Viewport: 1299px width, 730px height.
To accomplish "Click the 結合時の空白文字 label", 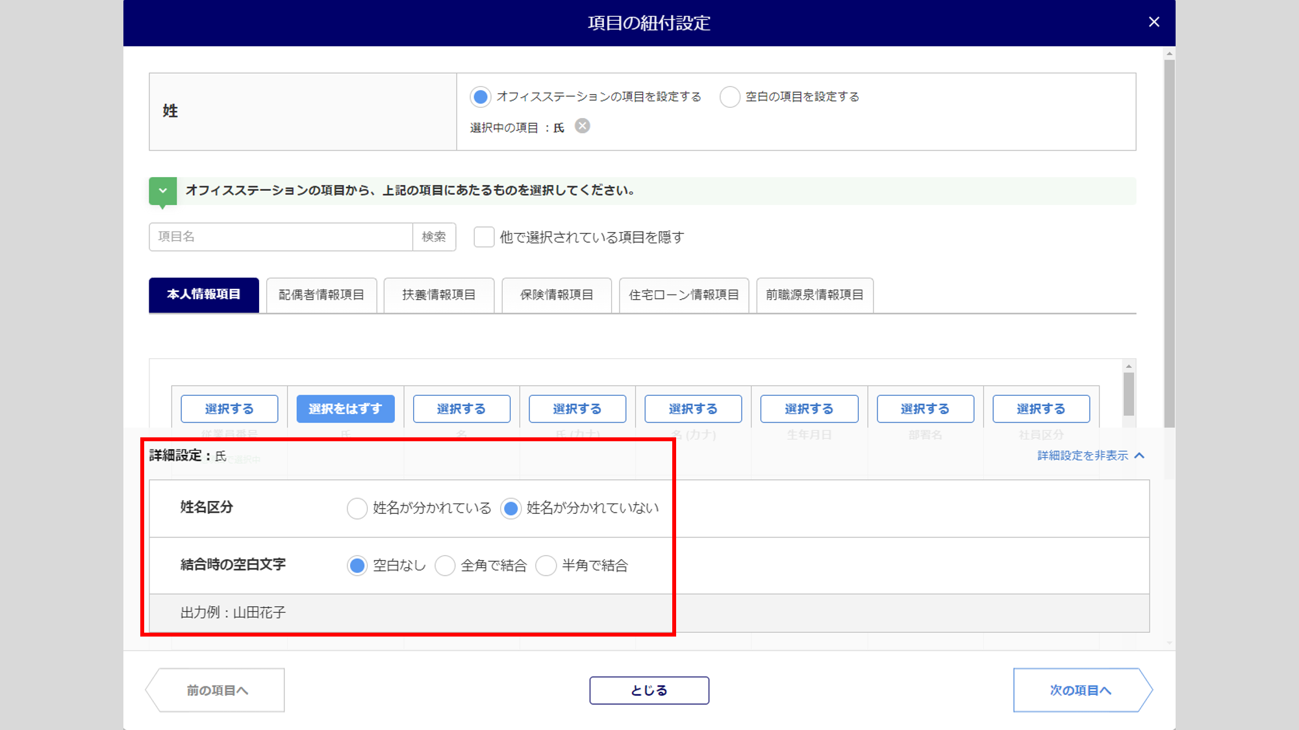I will (233, 565).
